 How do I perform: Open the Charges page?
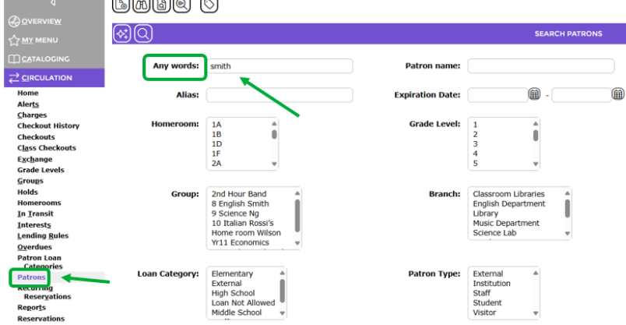[x=32, y=115]
